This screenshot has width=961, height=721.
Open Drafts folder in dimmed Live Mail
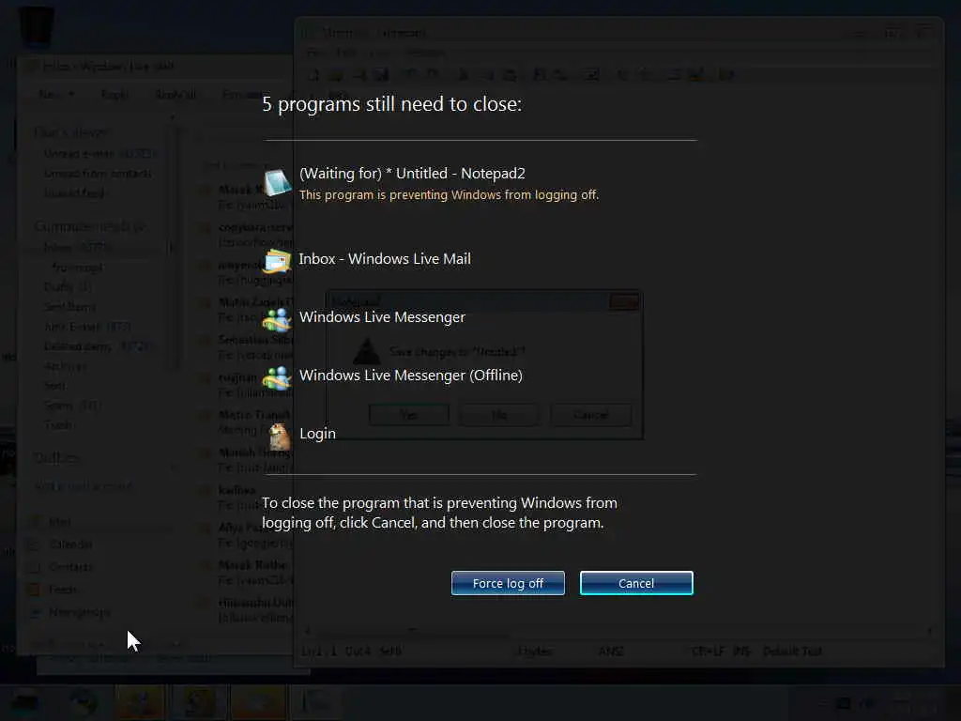(x=68, y=287)
